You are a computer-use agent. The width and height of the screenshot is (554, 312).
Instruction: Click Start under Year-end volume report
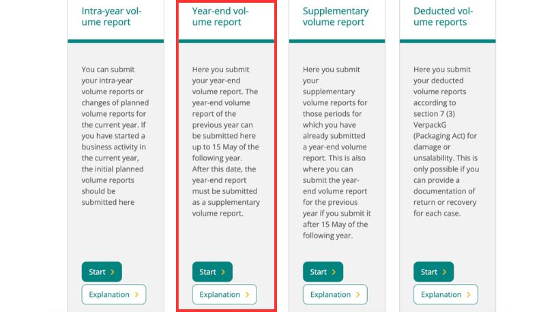pyautogui.click(x=212, y=272)
